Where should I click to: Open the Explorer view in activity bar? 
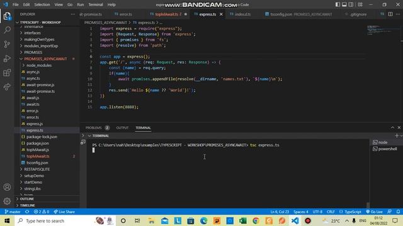(x=7, y=16)
